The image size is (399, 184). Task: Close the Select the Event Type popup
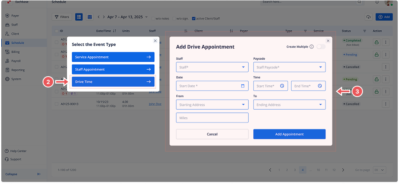(155, 41)
